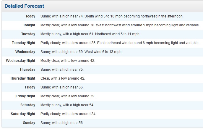Click the forecast text with high near 74
Screen dimensions: 203x129
[x=112, y=16]
